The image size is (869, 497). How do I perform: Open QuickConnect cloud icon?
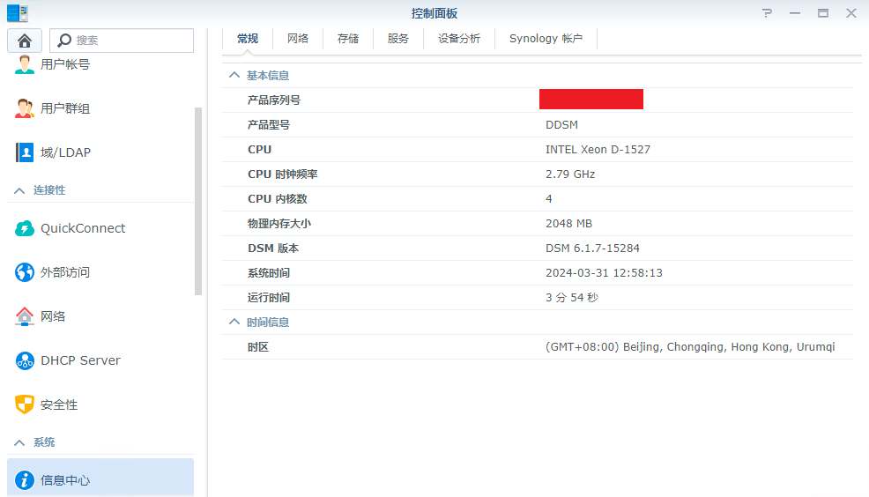pyautogui.click(x=25, y=228)
